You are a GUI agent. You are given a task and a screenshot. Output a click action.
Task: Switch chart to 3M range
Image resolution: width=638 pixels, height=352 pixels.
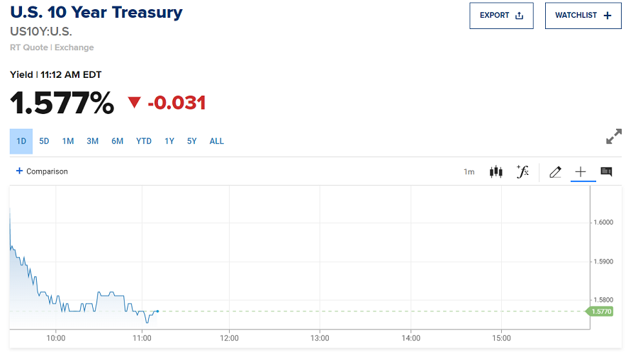(93, 141)
